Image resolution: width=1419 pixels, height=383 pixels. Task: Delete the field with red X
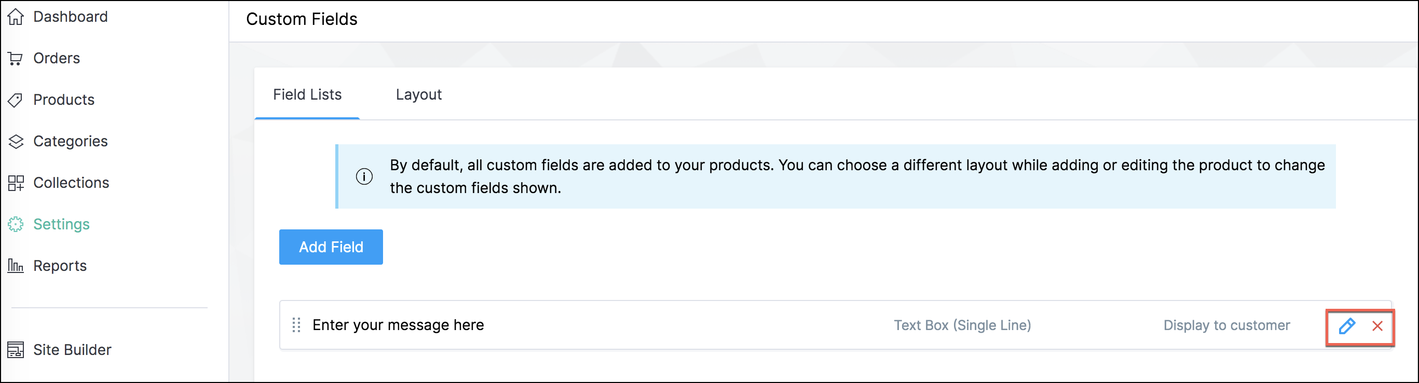[1377, 326]
